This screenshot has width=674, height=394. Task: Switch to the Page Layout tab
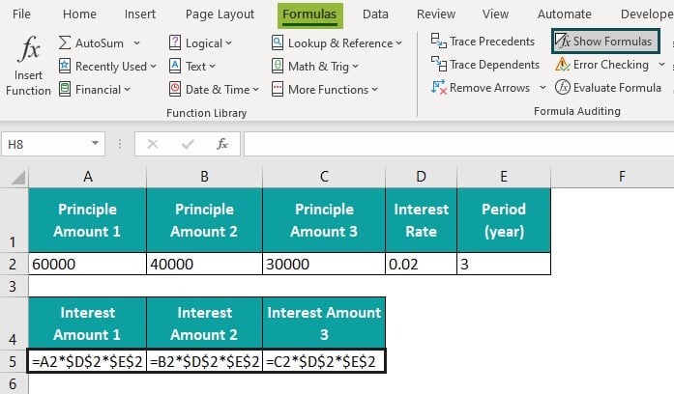coord(220,14)
